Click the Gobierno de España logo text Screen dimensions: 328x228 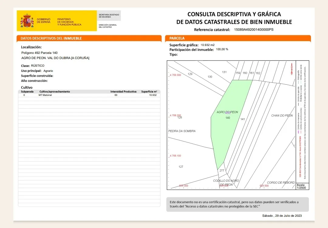tap(43, 20)
